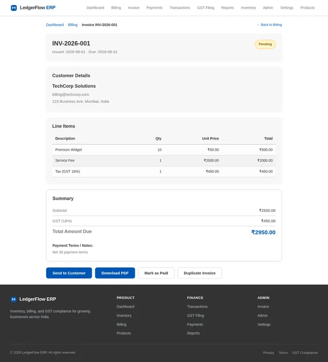Click the Unit Price column header
Screen dimensions: 328x362
pyautogui.click(x=211, y=139)
